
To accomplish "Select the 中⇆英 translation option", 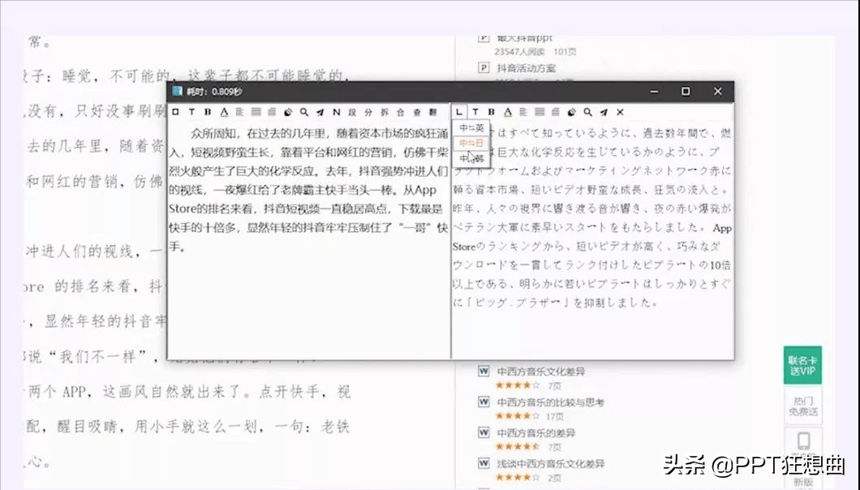I will [x=471, y=128].
